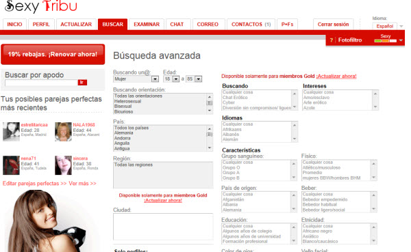This screenshot has height=252, width=411.
Task: Click the '19% rebajas. ¡Renovar ahora!' button
Action: [53, 54]
